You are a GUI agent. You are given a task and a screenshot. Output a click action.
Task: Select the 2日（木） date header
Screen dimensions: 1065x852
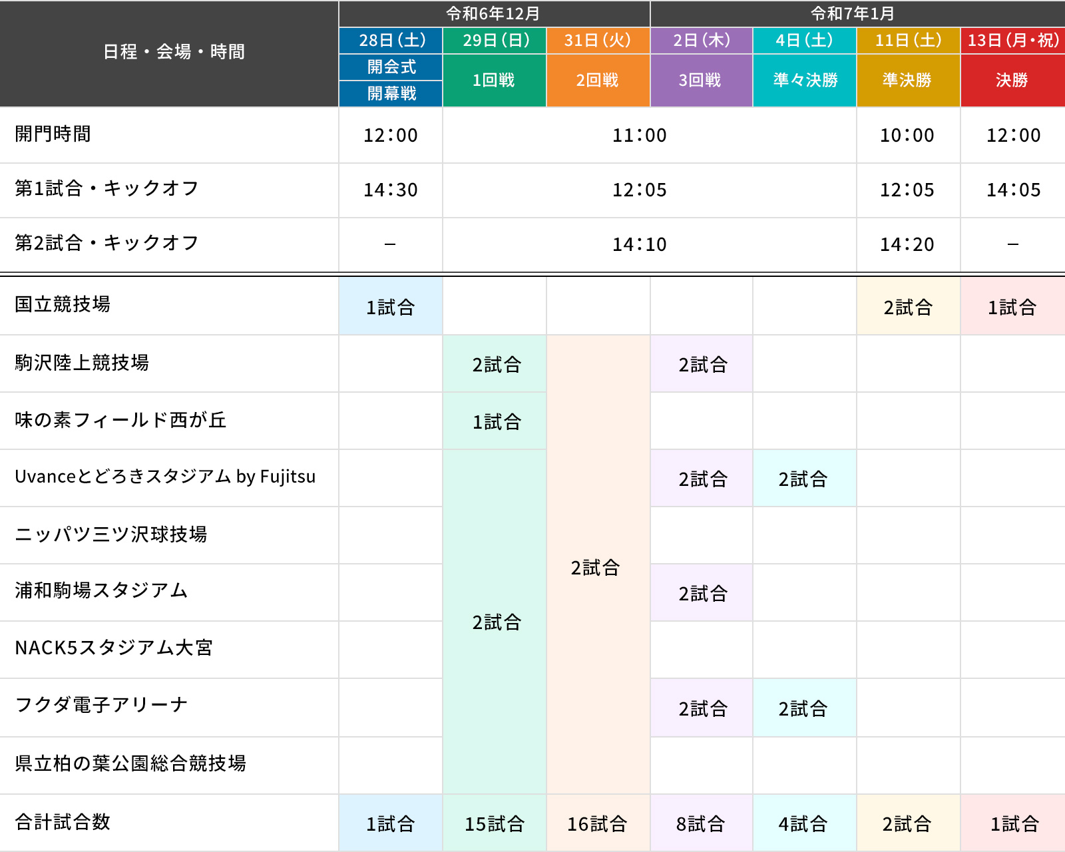pos(701,40)
